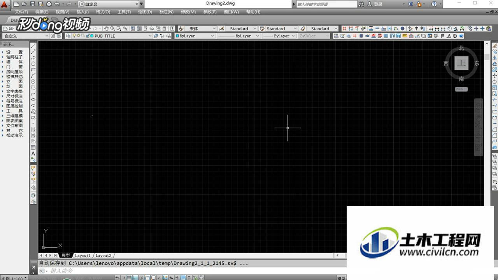Click the Multileader Style icon
The image size is (498, 280).
[x=302, y=28]
